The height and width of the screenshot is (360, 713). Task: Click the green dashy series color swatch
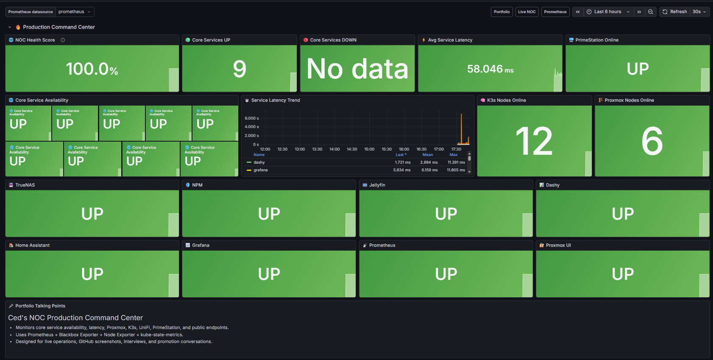(249, 162)
